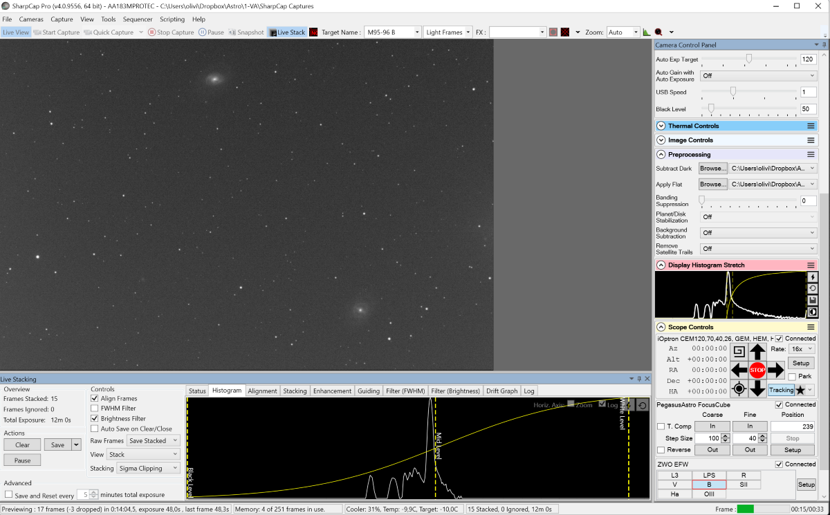Viewport: 830px width, 515px height.
Task: Enable the FWHM Filter checkbox
Action: coord(95,409)
